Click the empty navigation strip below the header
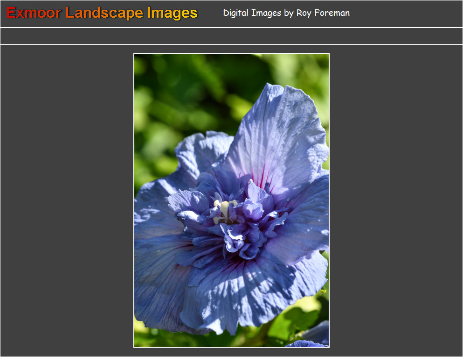This screenshot has width=463, height=357. (x=231, y=36)
